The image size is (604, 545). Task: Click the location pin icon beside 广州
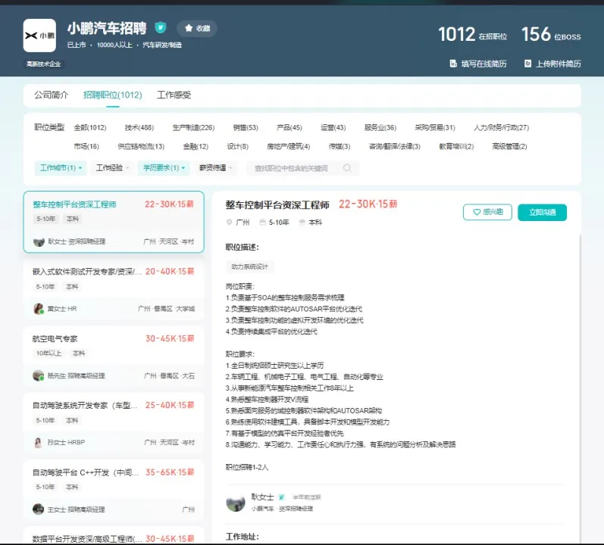click(230, 223)
